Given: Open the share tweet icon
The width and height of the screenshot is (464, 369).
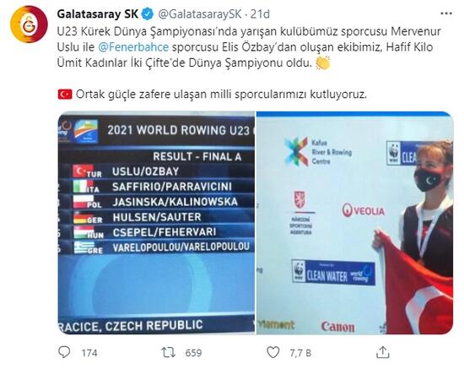Looking at the screenshot, I should pyautogui.click(x=383, y=352).
